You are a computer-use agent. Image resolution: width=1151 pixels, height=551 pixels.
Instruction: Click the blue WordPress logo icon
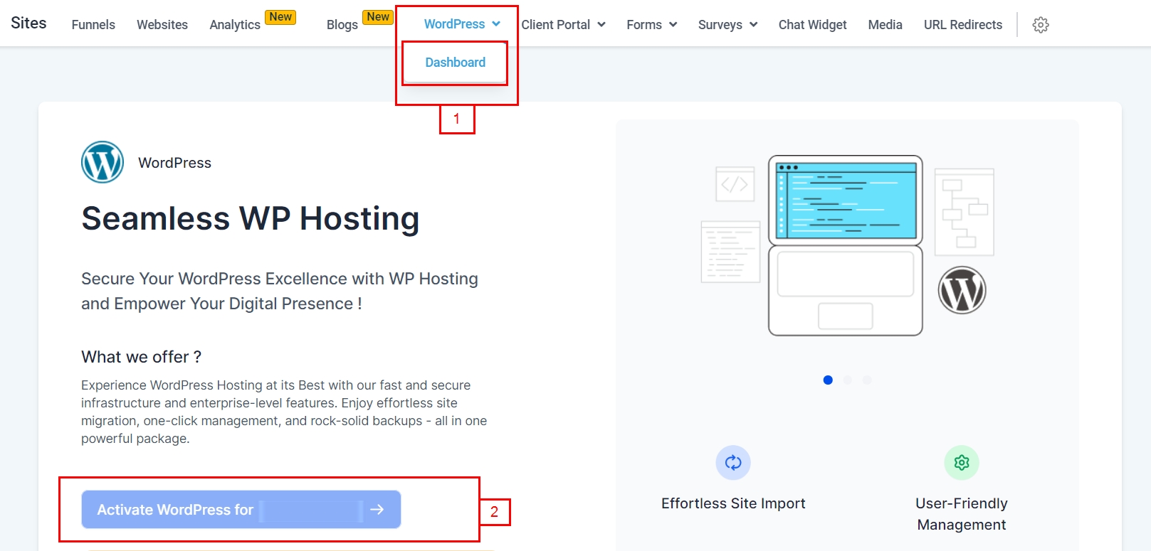pos(103,162)
